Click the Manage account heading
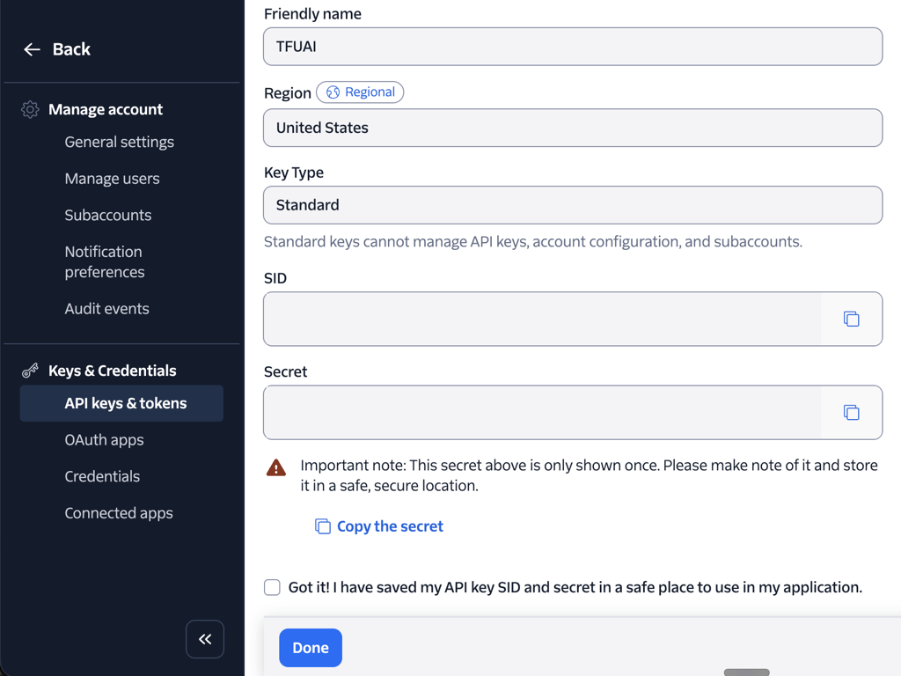The image size is (901, 676). coord(106,109)
